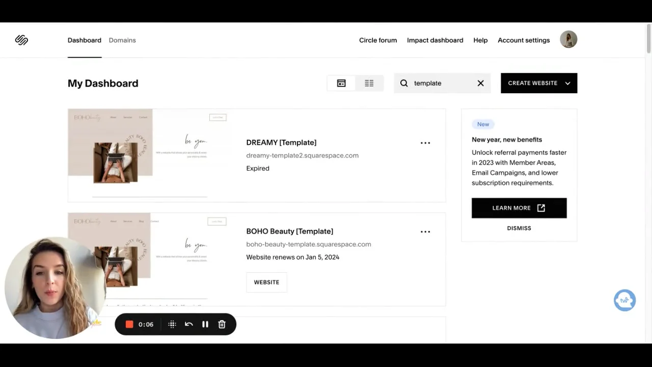Click boho-beauty-template.squarespace.com URL text
This screenshot has width=652, height=367.
tap(309, 244)
